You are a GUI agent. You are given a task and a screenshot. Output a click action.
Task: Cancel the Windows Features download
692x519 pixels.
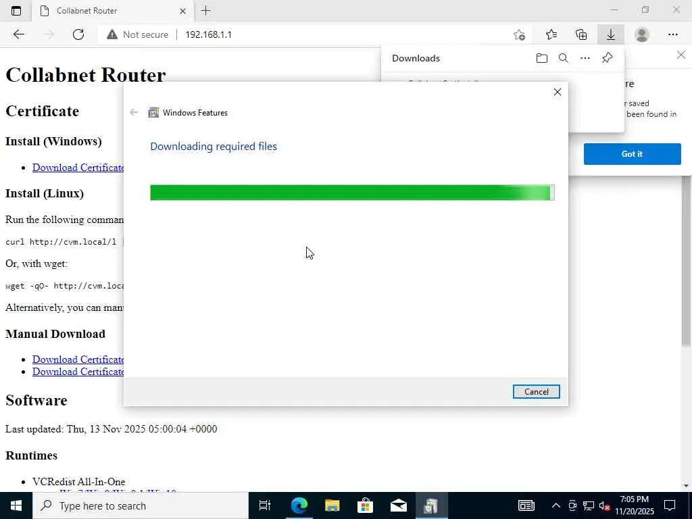tap(536, 391)
